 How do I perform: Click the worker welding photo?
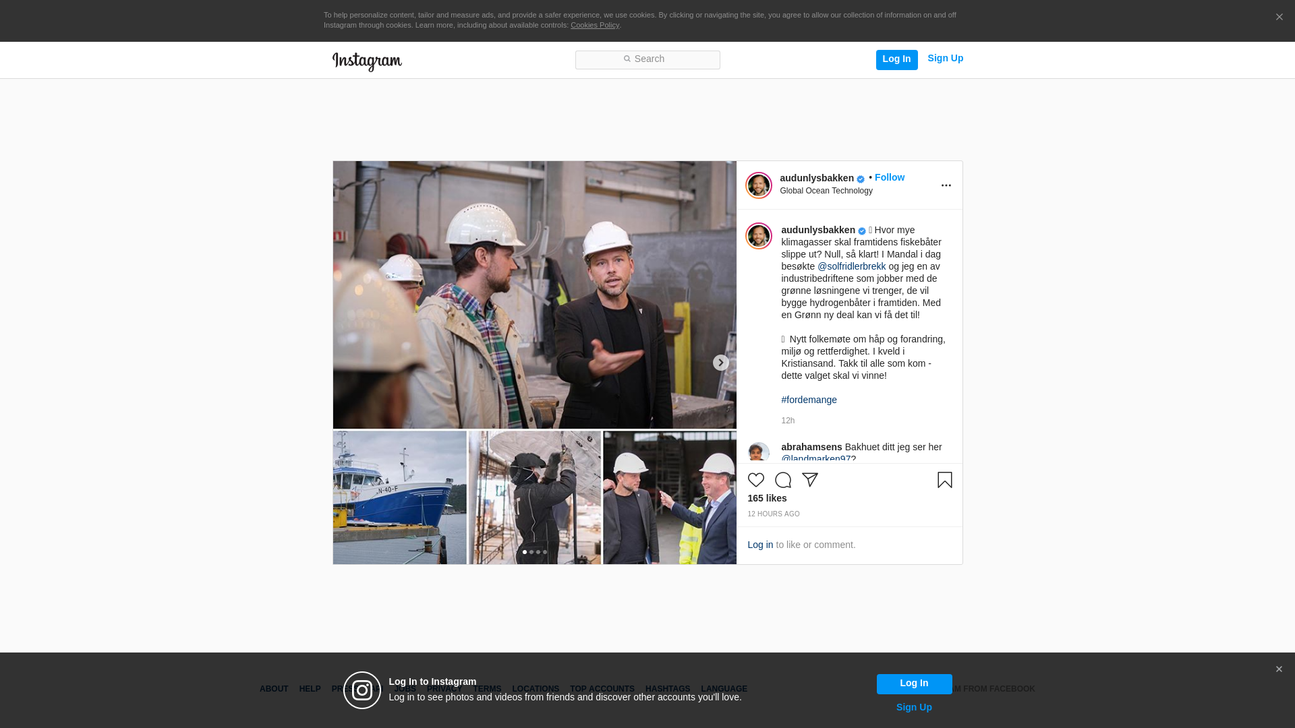point(534,497)
